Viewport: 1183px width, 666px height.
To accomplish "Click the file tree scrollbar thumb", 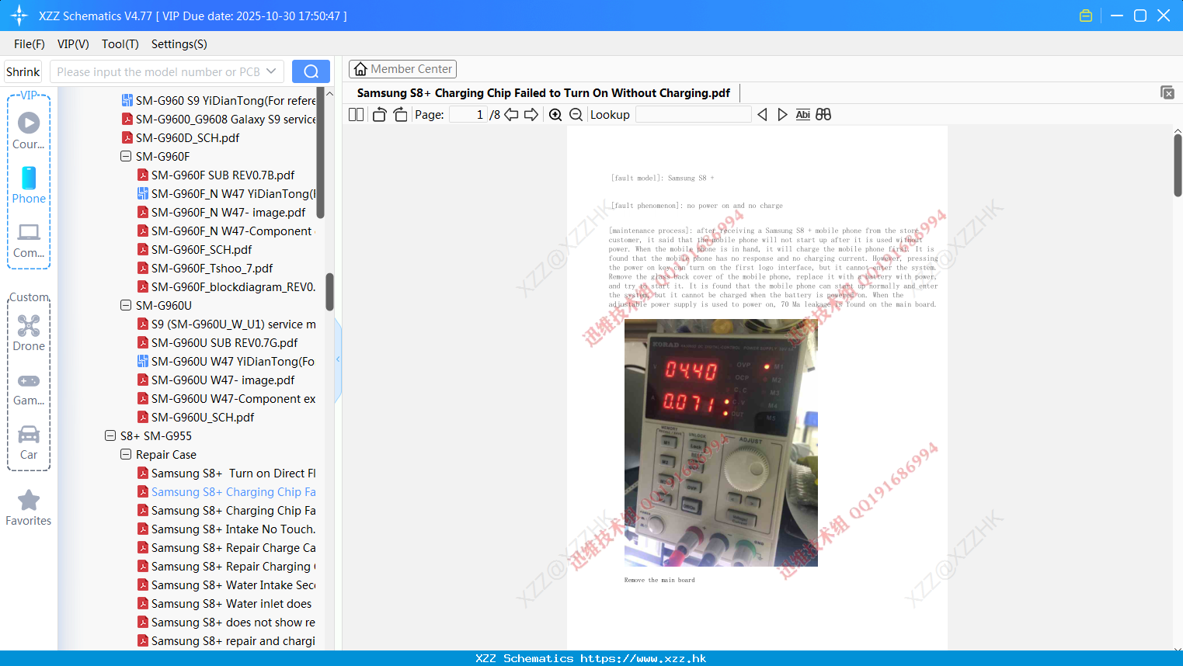I will [x=329, y=292].
